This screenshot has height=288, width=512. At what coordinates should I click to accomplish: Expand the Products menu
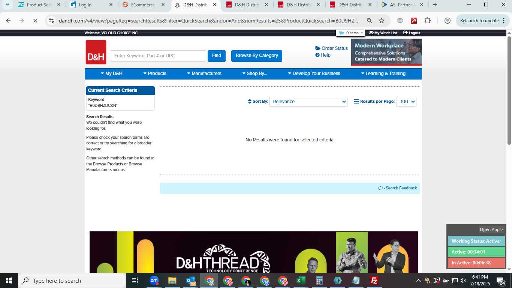point(155,73)
